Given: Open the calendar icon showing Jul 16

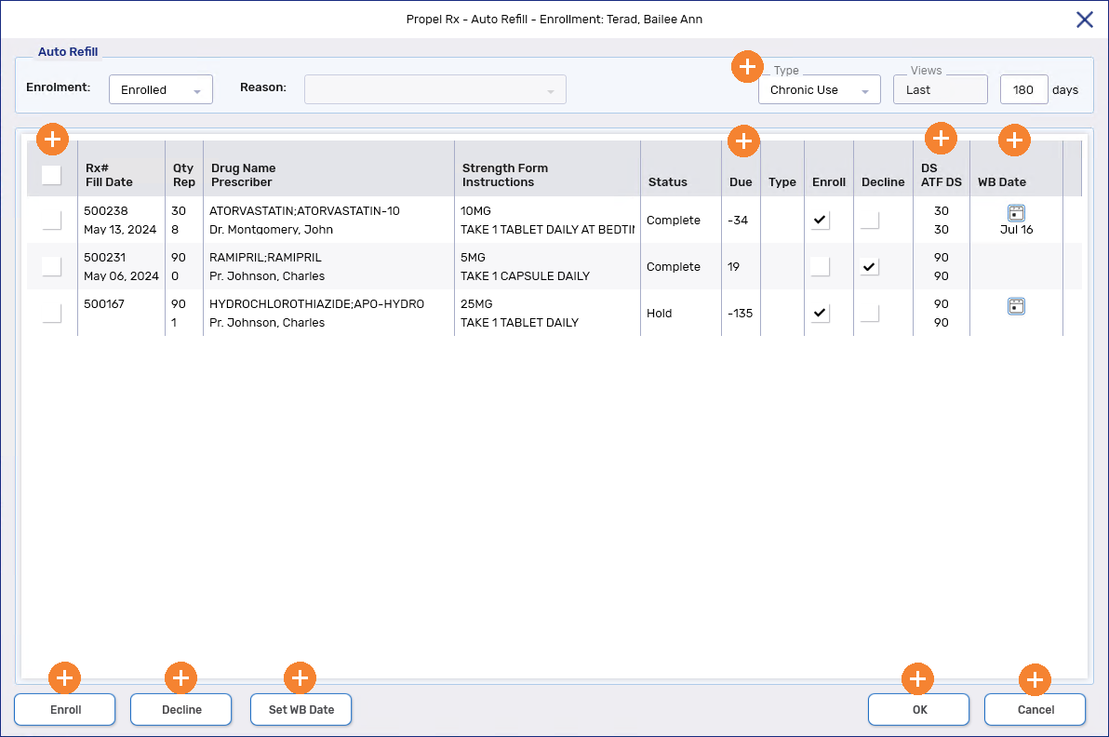Looking at the screenshot, I should (1016, 211).
